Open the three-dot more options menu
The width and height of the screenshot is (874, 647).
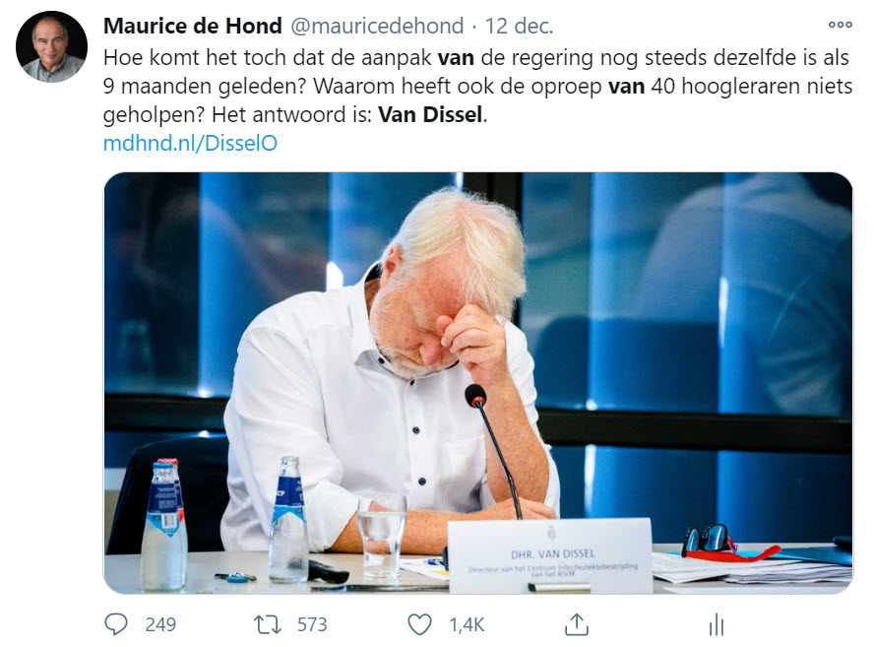[x=841, y=25]
